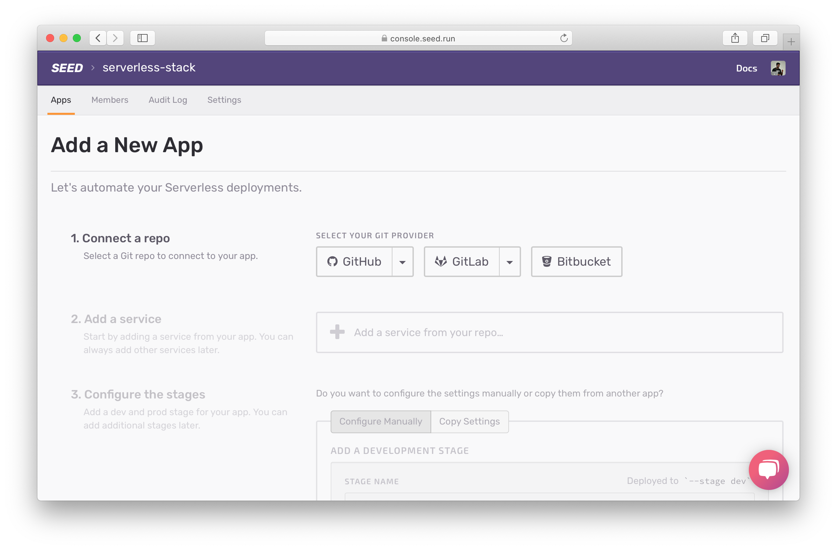
Task: Open the user avatar profile menu
Action: [x=778, y=68]
